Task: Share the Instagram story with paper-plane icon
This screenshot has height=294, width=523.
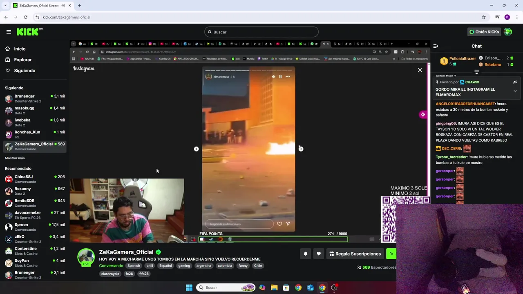Action: [288, 224]
